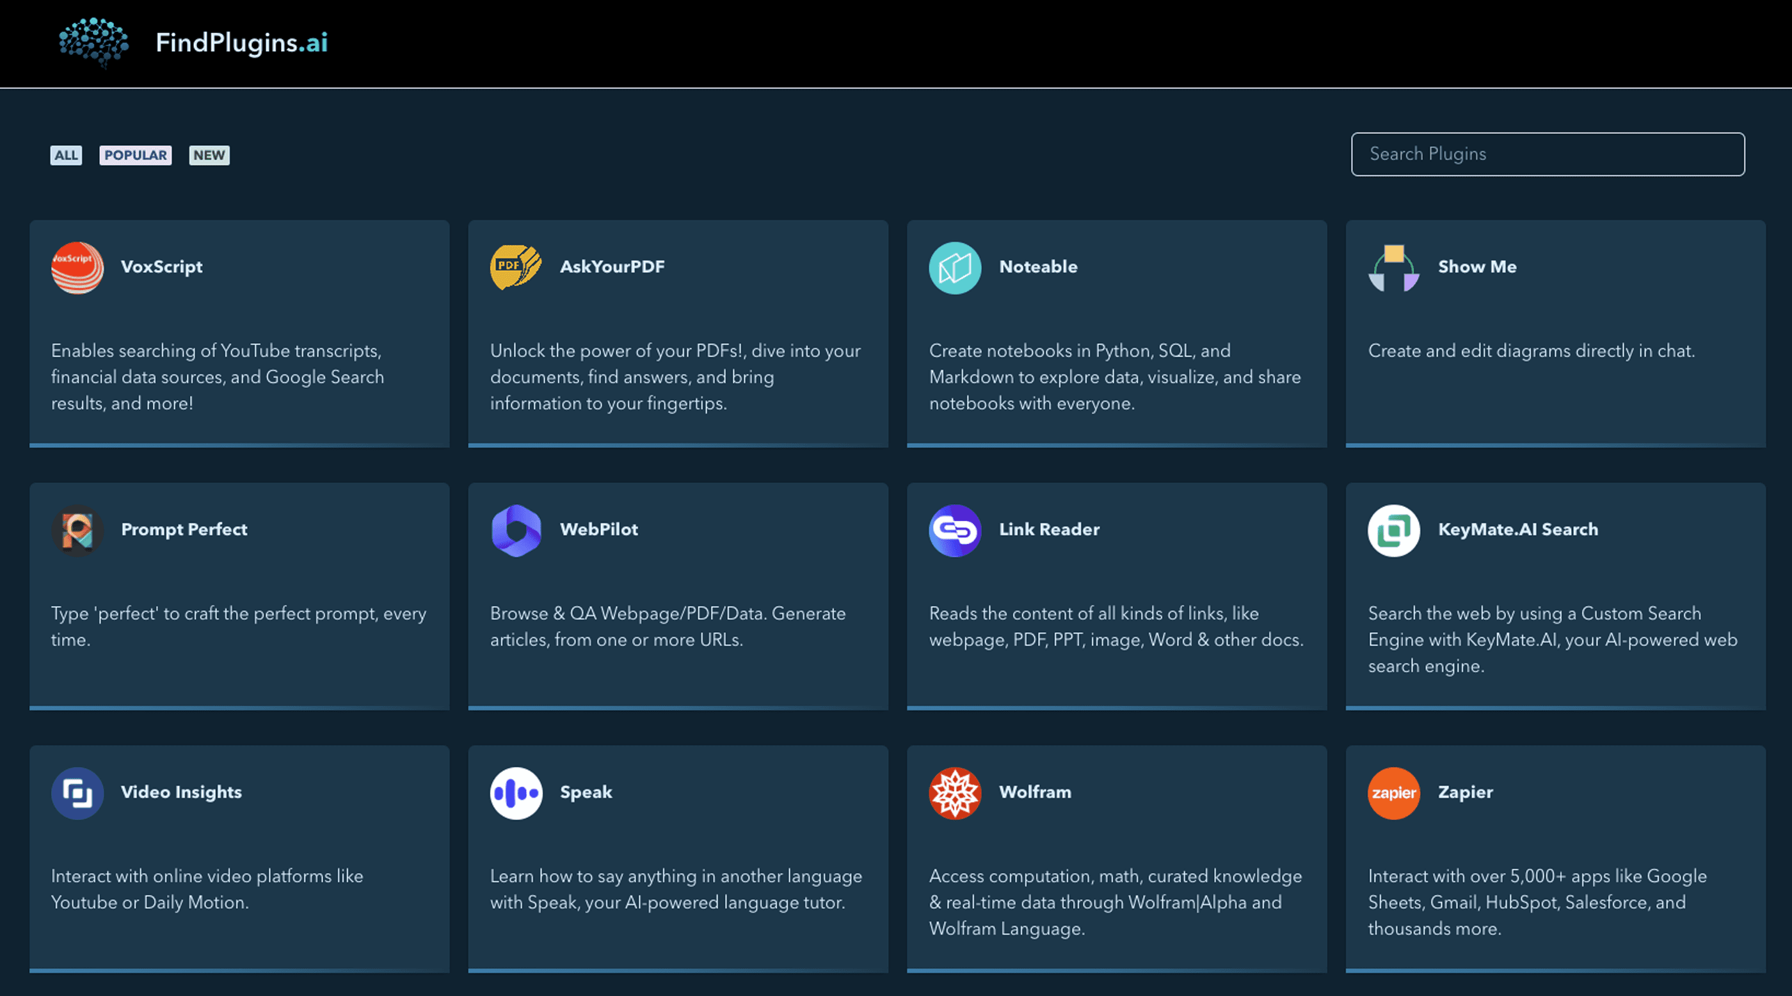
Task: Click description 'Browse & QA Webpage/PDF/Data'
Action: click(668, 627)
